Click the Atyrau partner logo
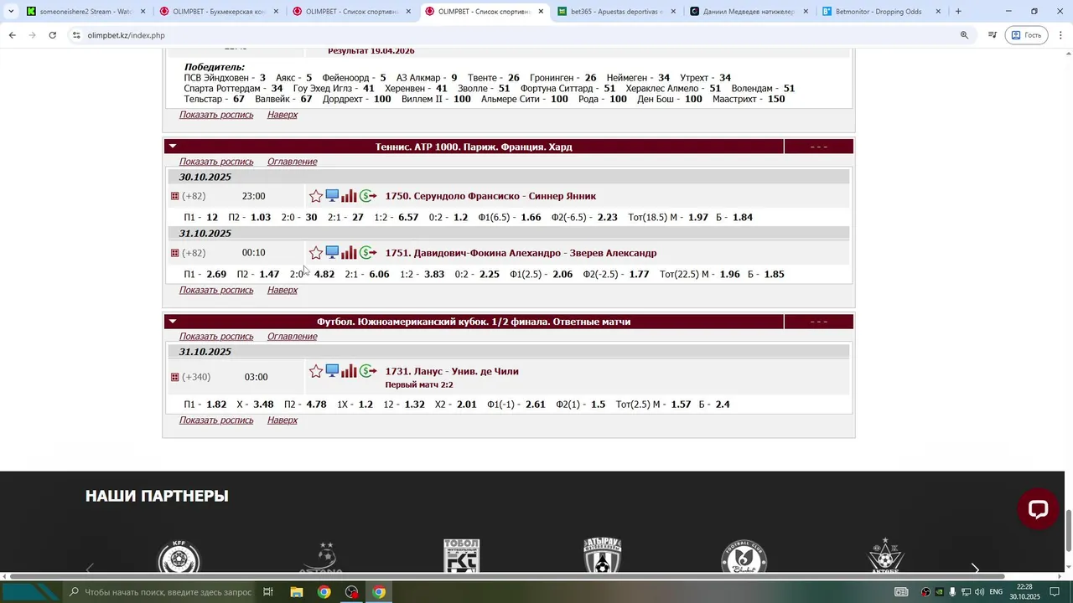Image resolution: width=1073 pixels, height=603 pixels. pyautogui.click(x=603, y=556)
